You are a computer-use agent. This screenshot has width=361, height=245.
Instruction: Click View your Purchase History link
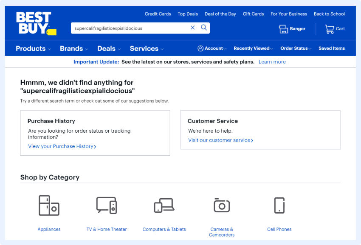click(x=62, y=146)
